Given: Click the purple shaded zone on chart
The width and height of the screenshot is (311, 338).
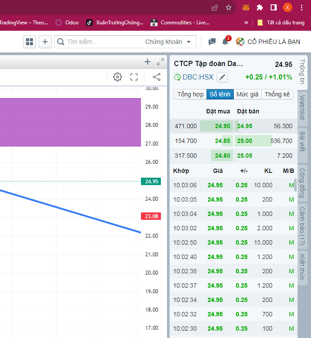Looking at the screenshot, I should point(69,122).
